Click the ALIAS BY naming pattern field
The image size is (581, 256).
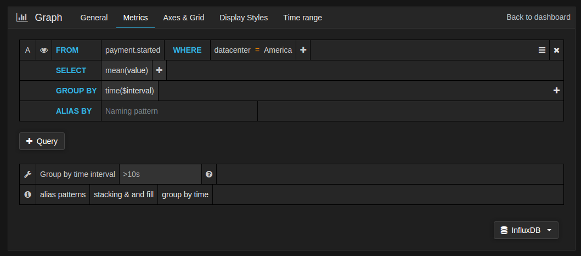tap(179, 111)
